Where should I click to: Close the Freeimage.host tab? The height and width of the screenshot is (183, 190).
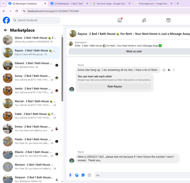coord(171,3)
